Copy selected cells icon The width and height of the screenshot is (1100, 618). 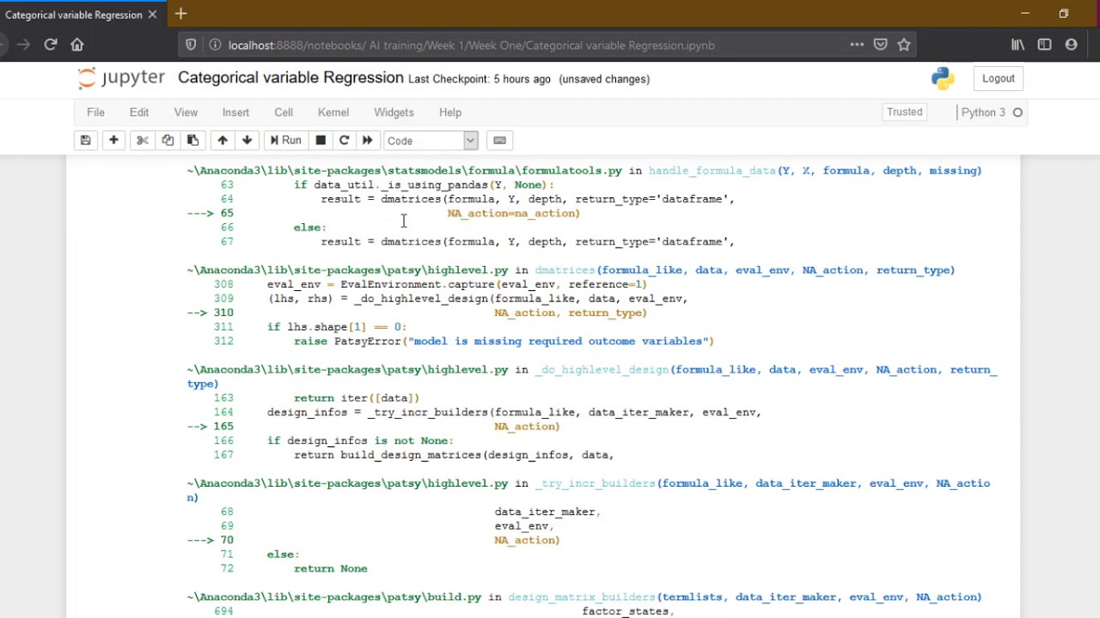(x=168, y=141)
